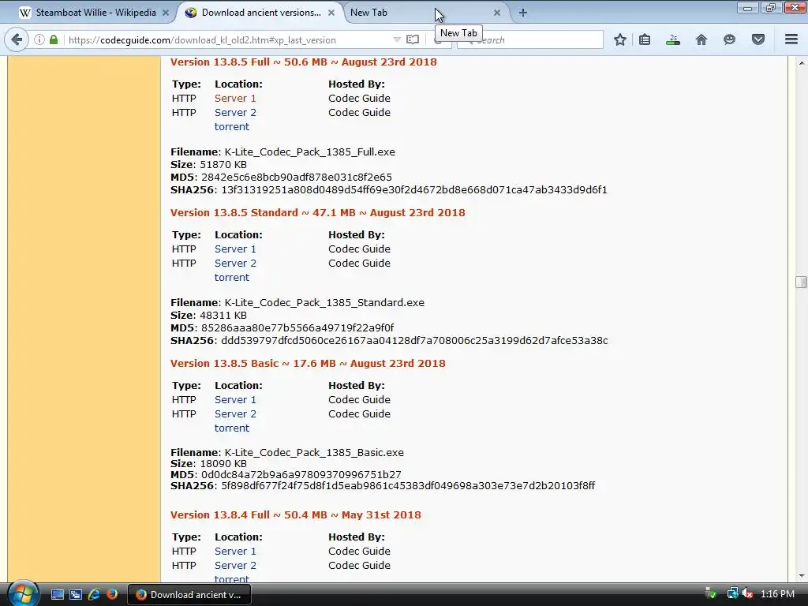Open torrent link for 13.8.5 Basic
808x606 pixels.
coord(231,428)
